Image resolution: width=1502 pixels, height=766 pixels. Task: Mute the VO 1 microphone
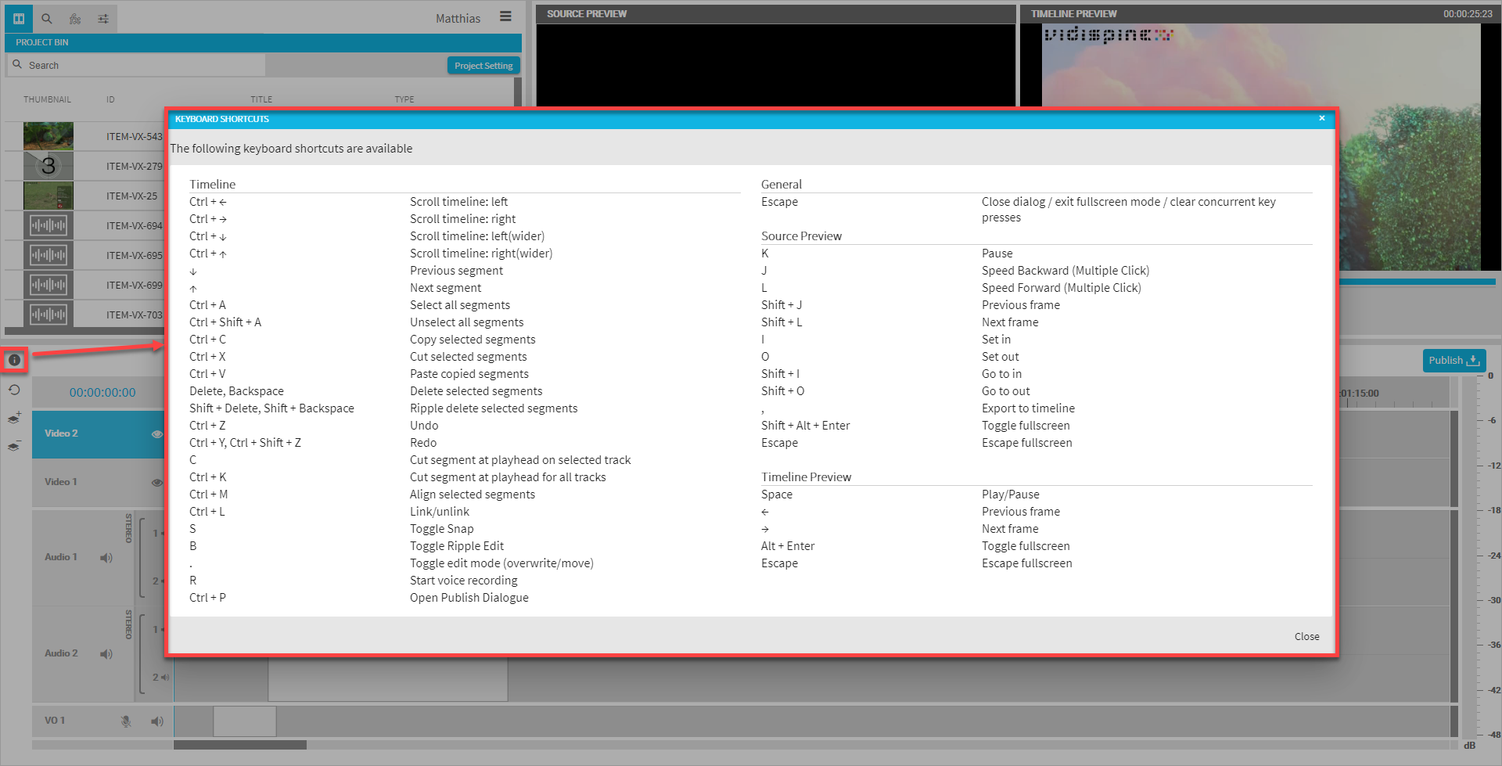126,721
